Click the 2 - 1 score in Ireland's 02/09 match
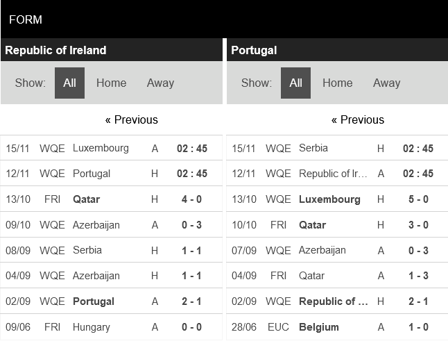 [x=191, y=301]
